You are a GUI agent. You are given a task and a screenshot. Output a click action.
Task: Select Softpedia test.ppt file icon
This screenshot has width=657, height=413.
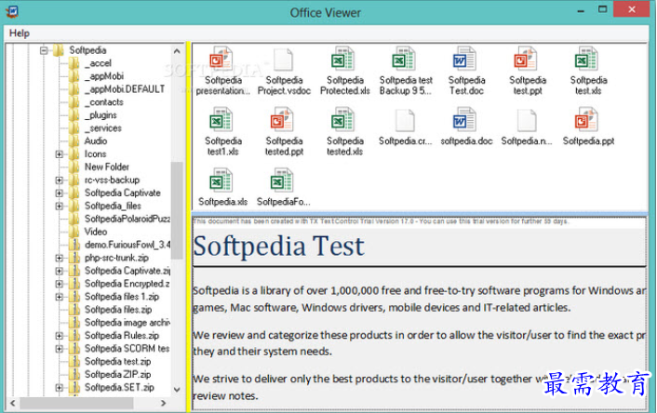point(527,60)
